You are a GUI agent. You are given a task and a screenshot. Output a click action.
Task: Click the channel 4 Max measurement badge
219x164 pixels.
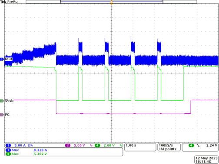(x=8, y=154)
